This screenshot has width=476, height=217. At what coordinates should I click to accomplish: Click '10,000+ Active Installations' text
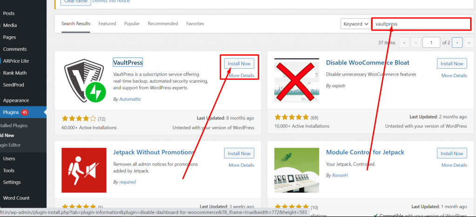pos(302,126)
